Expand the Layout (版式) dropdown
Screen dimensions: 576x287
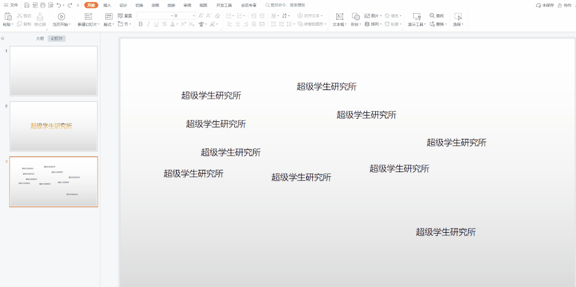coord(108,24)
